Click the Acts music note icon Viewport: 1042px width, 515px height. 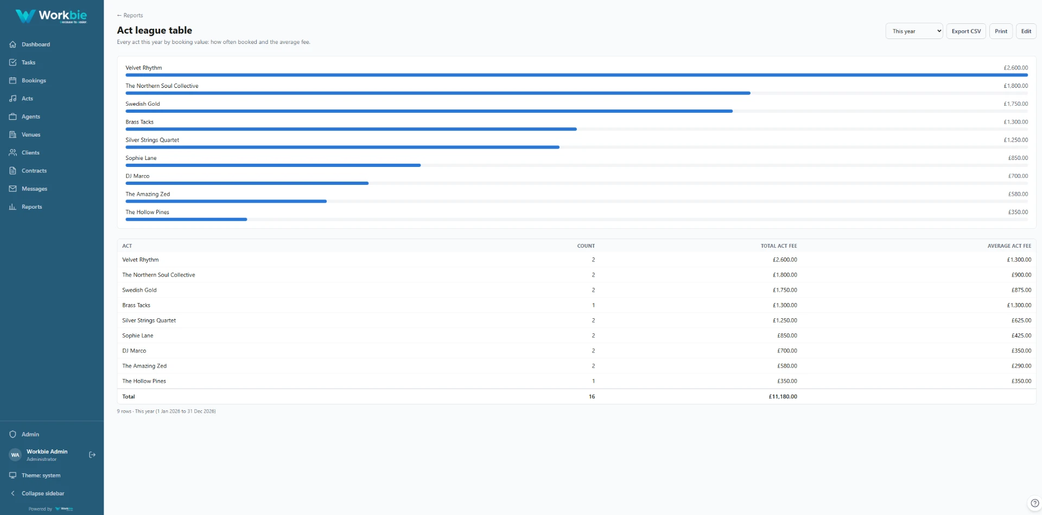coord(13,99)
